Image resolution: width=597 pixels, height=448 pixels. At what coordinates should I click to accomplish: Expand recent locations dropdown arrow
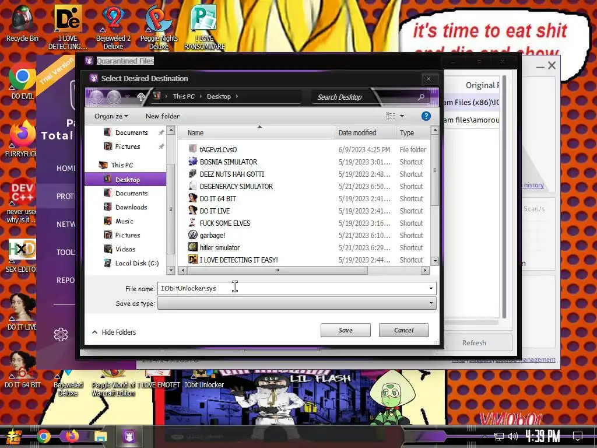[x=128, y=97]
